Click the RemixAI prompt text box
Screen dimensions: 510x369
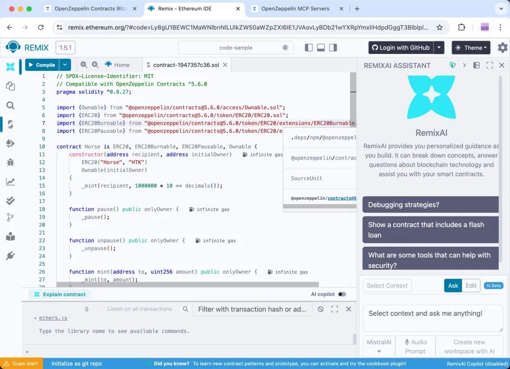click(433, 318)
